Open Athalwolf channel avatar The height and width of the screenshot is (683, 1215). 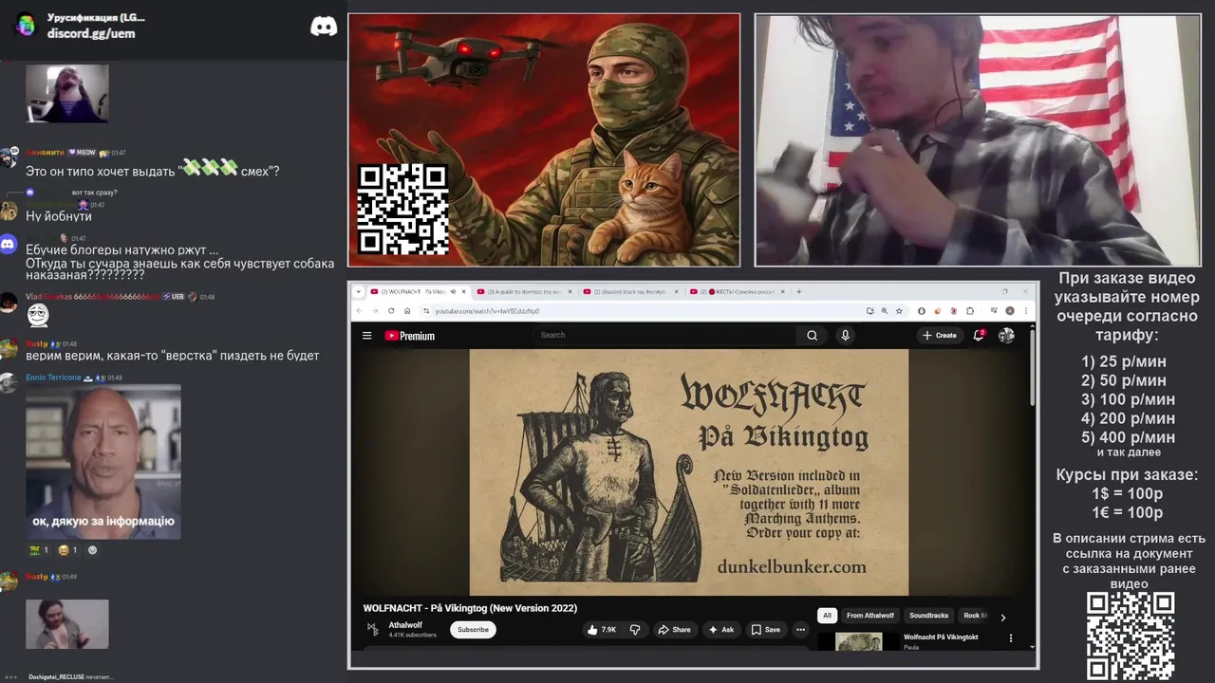(x=373, y=629)
